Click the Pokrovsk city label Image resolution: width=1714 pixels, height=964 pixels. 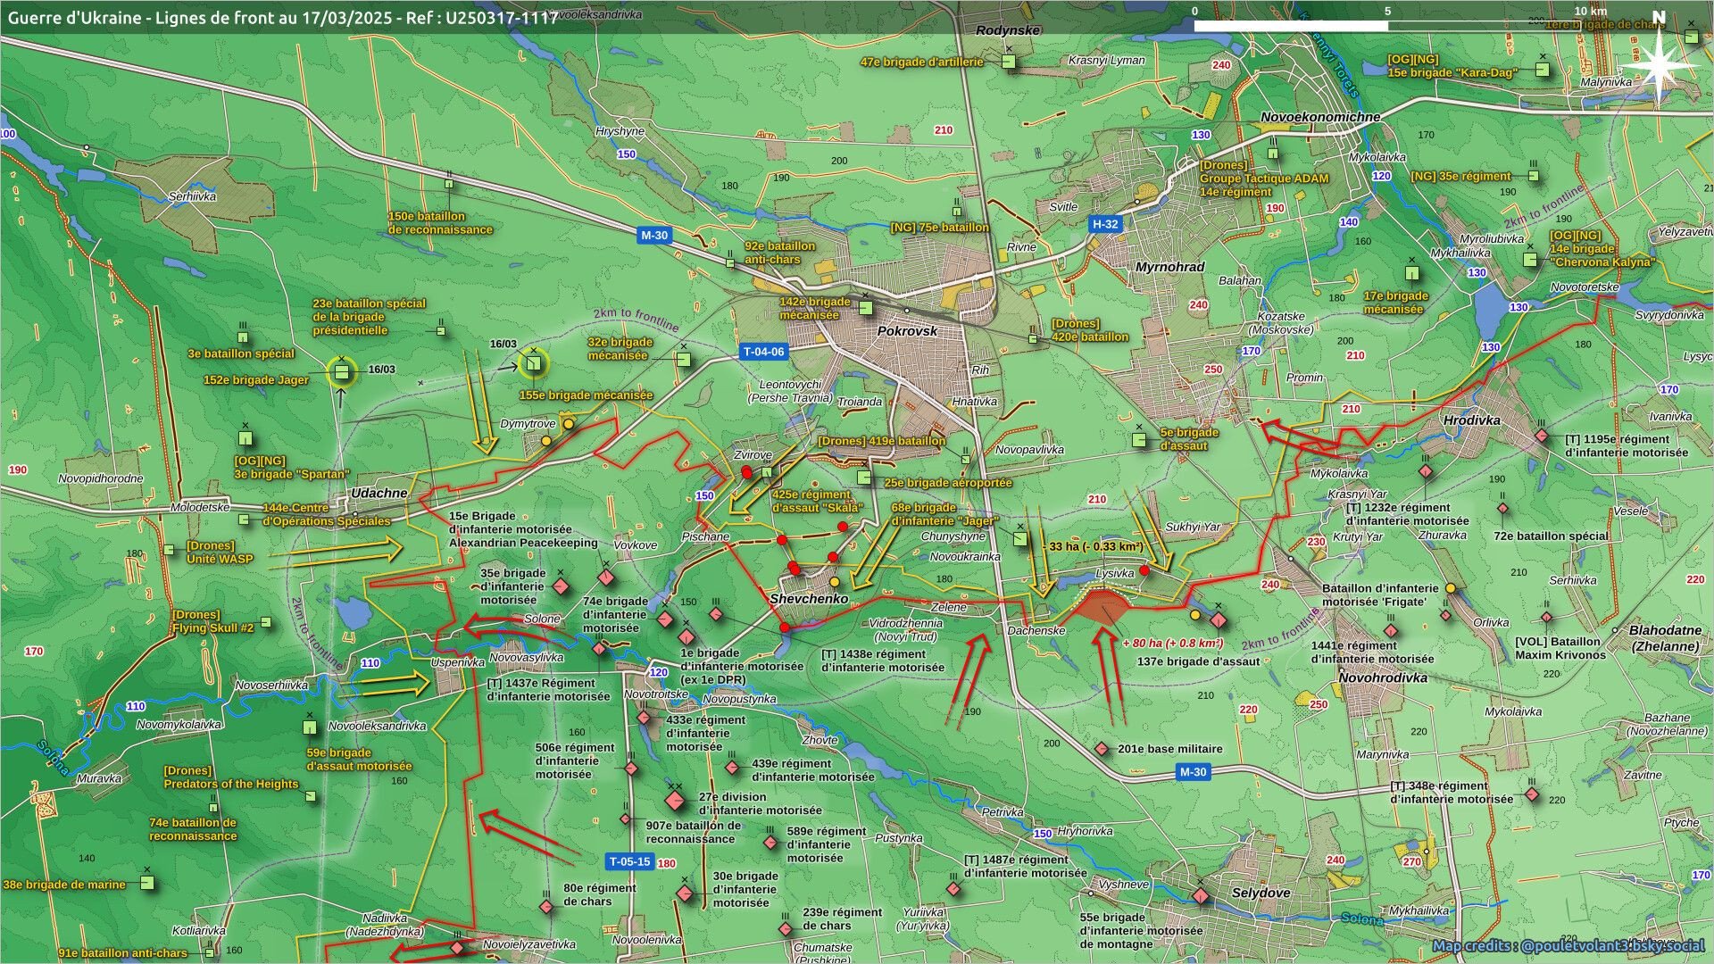click(x=907, y=330)
